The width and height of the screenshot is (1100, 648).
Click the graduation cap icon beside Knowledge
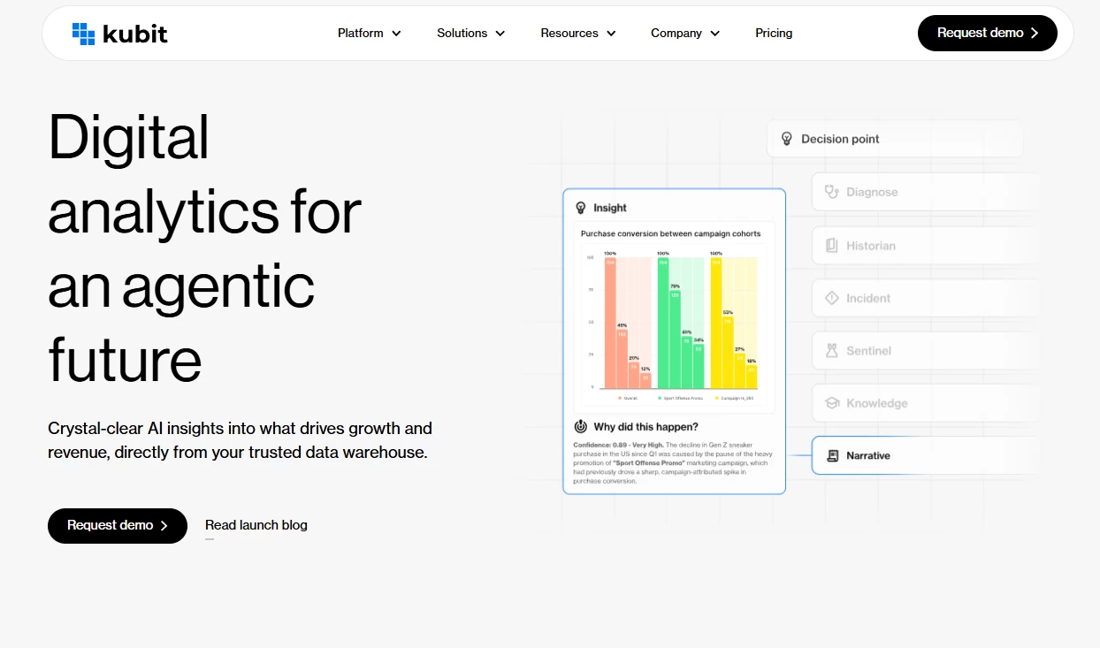pyautogui.click(x=831, y=403)
